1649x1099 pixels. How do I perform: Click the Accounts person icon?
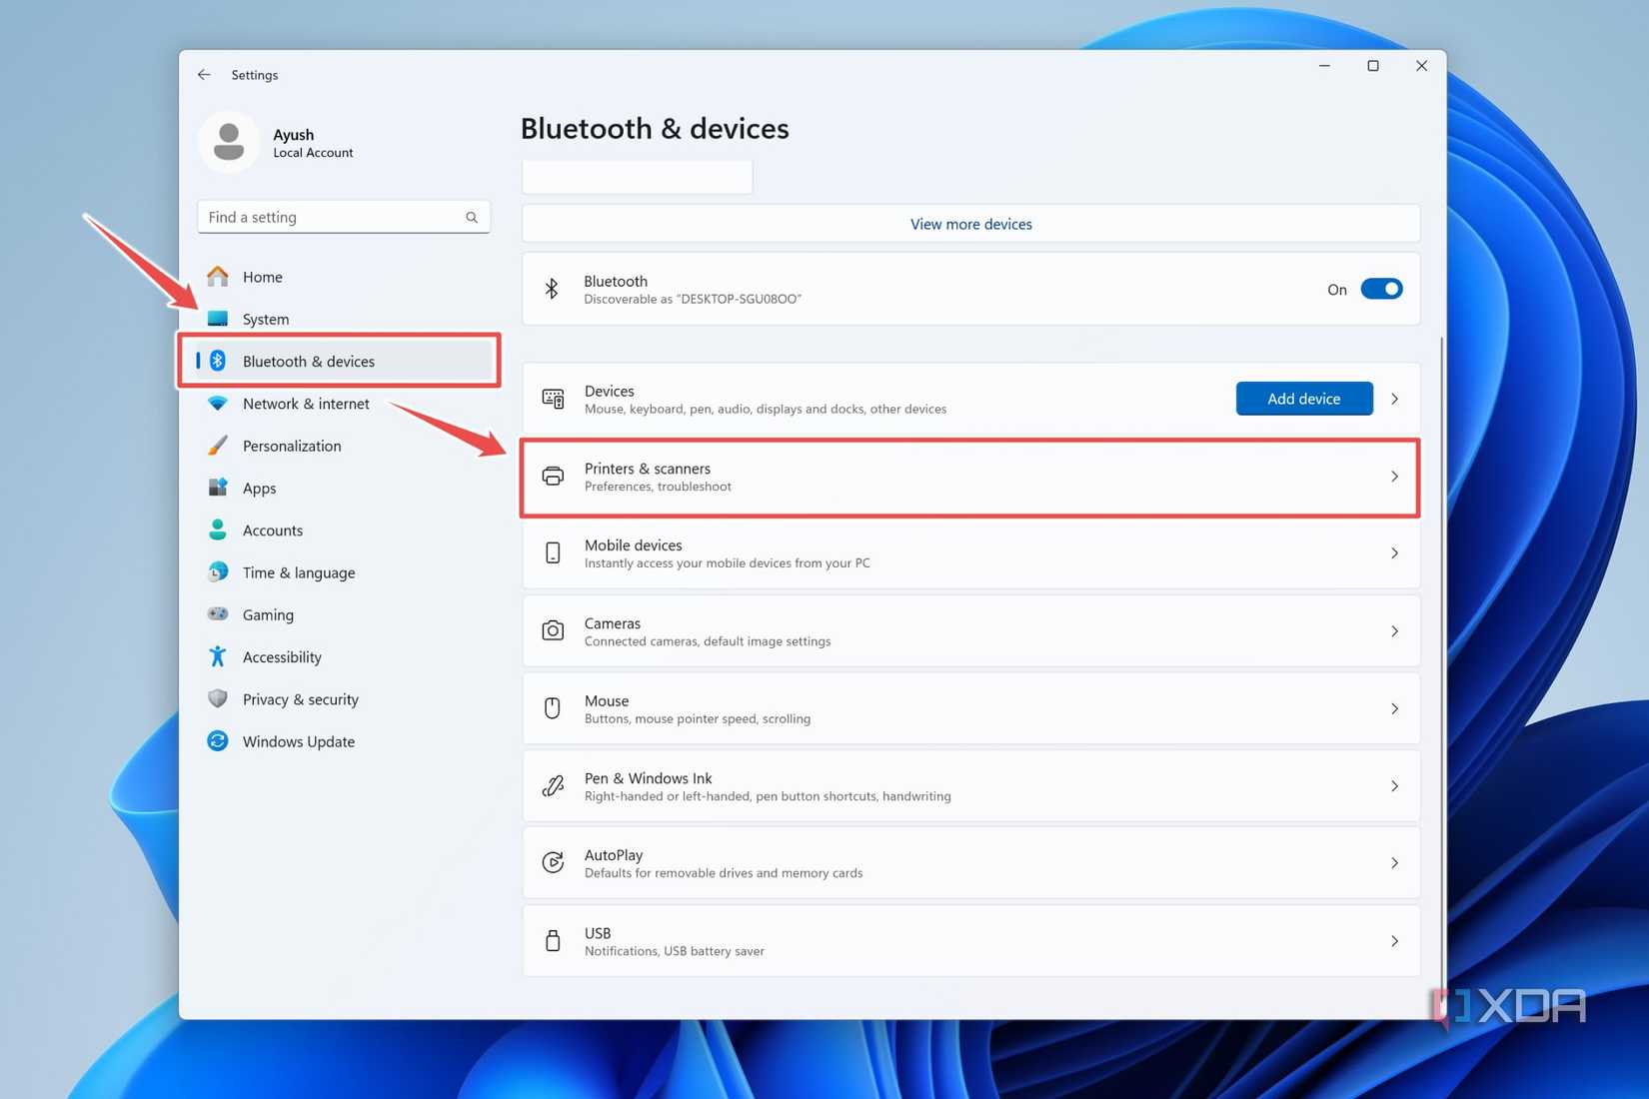coord(218,530)
